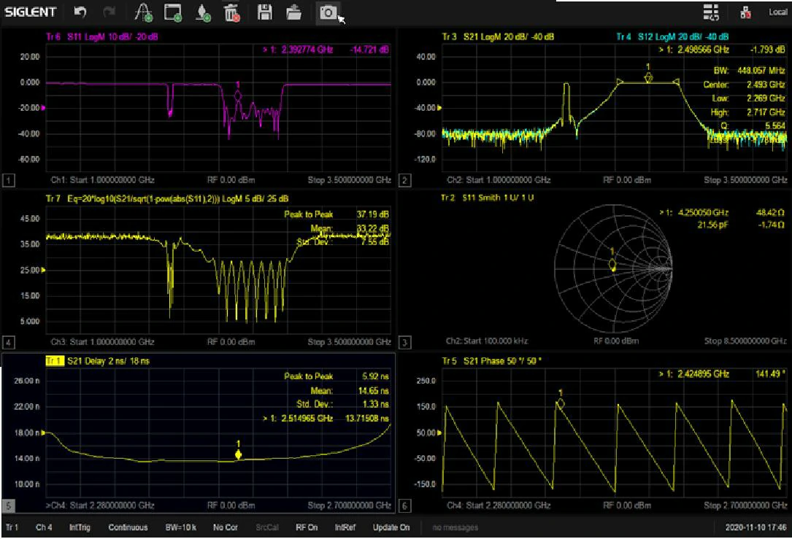
Task: Click the Undo arrow in the toolbar
Action: pyautogui.click(x=80, y=12)
